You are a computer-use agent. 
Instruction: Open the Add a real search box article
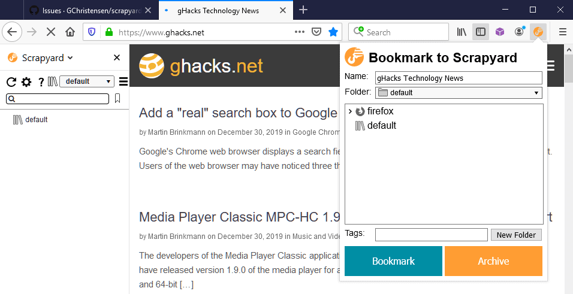[x=237, y=113]
